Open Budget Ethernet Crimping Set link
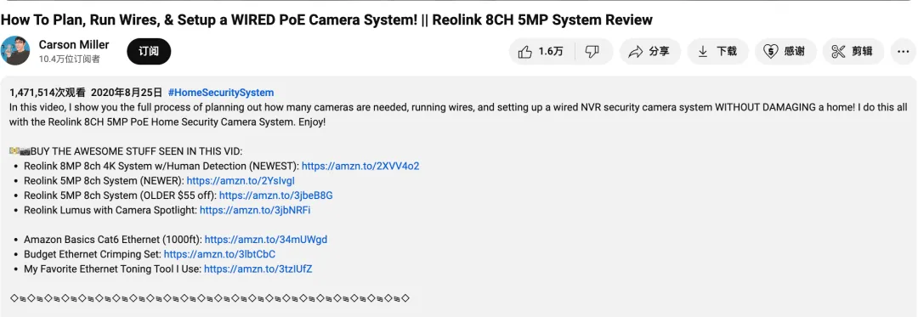918x317 pixels. coord(219,254)
